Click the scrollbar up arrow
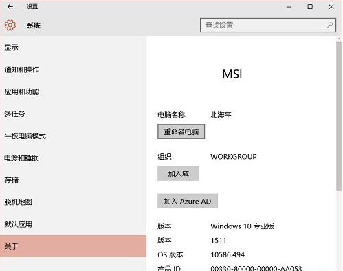This screenshot has height=271, width=343. pyautogui.click(x=339, y=39)
